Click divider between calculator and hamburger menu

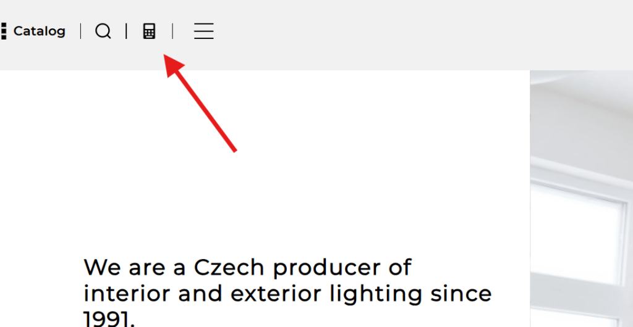pyautogui.click(x=172, y=31)
